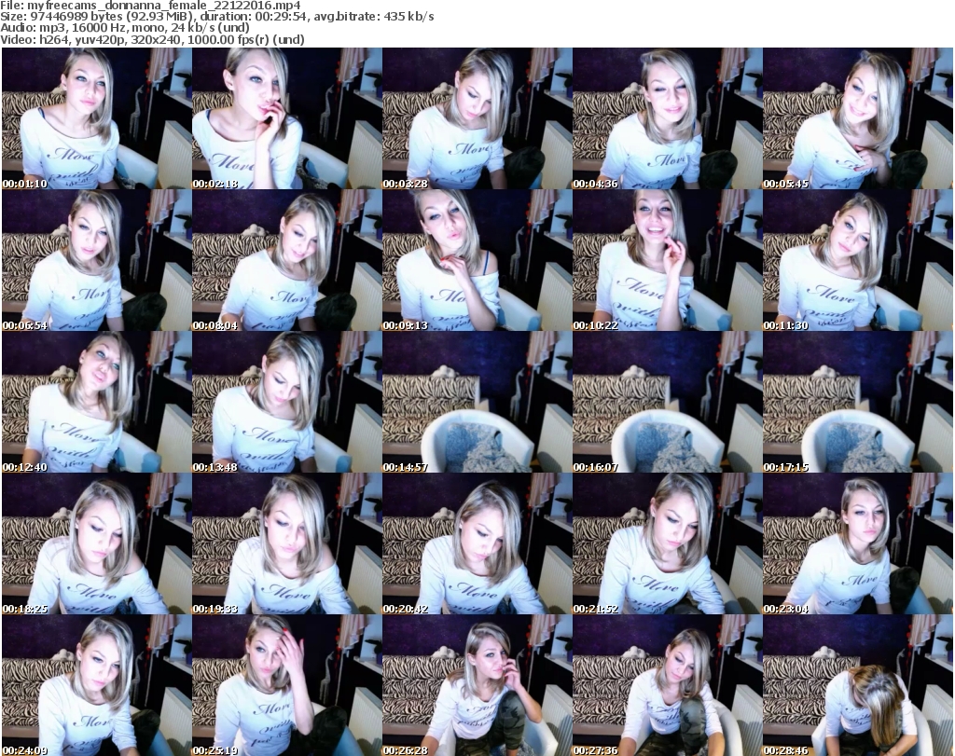Select the frame stamped 00:03:28
The height and width of the screenshot is (756, 955).
click(477, 118)
